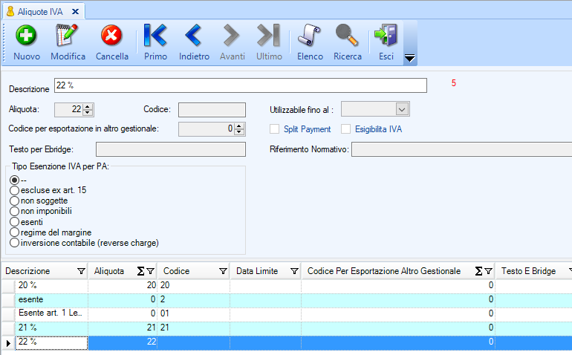The height and width of the screenshot is (355, 572).
Task: Choose 'inversione contabile (reverse charge)' option
Action: pos(13,242)
